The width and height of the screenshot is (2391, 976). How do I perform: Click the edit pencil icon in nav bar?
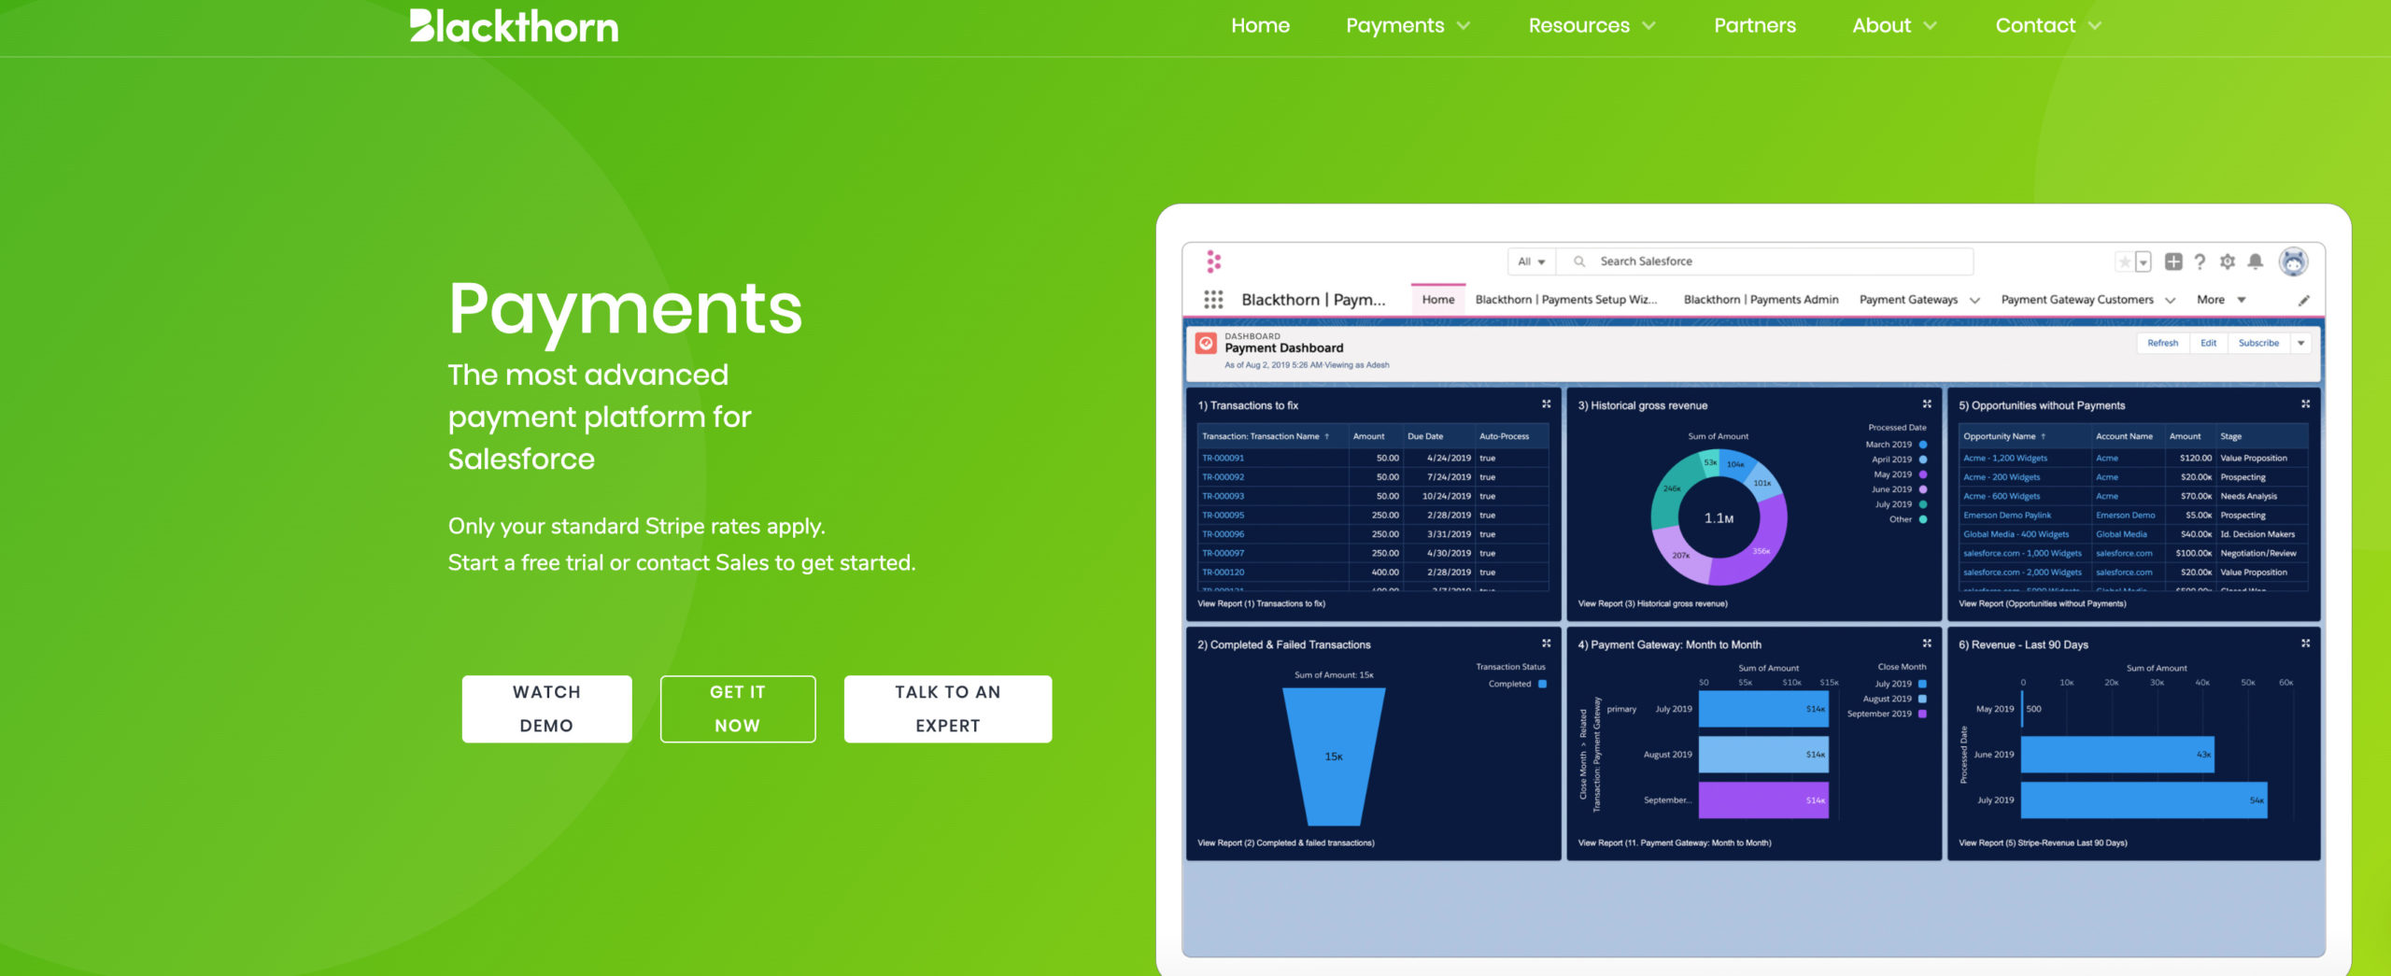tap(2304, 301)
